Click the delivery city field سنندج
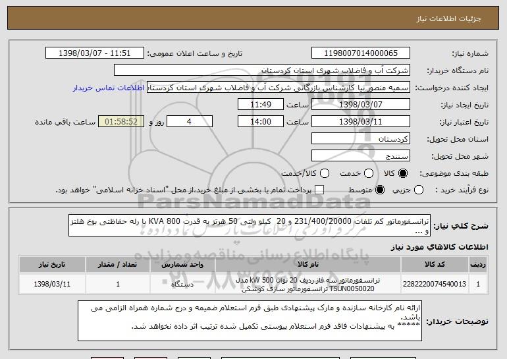507x359 pixels. [x=361, y=156]
